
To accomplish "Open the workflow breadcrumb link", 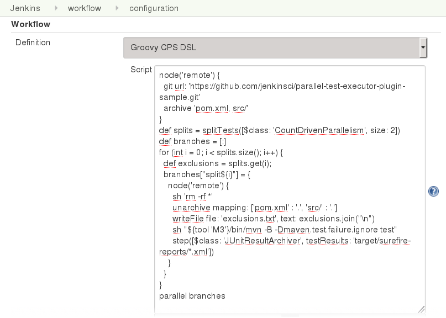I will click(x=84, y=8).
